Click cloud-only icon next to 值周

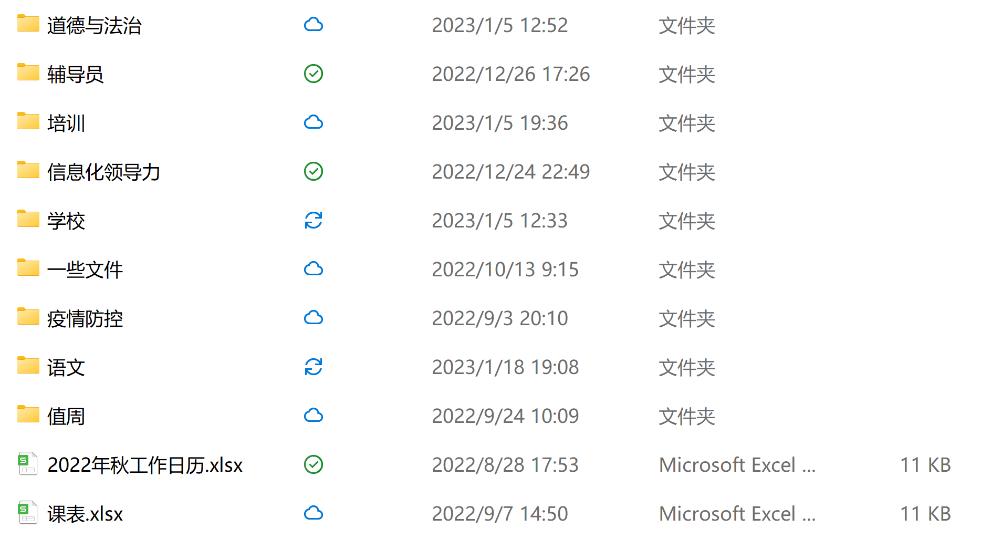[314, 416]
